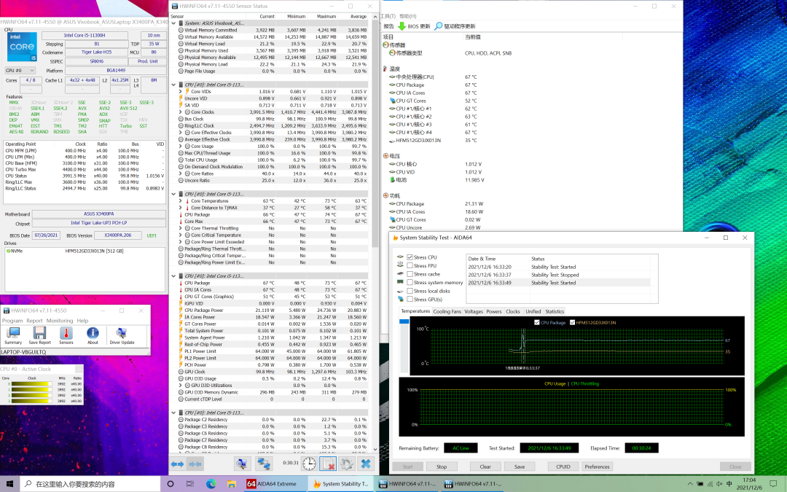The image size is (787, 492).
Task: Close sensor window with blue X icon
Action: [366, 464]
